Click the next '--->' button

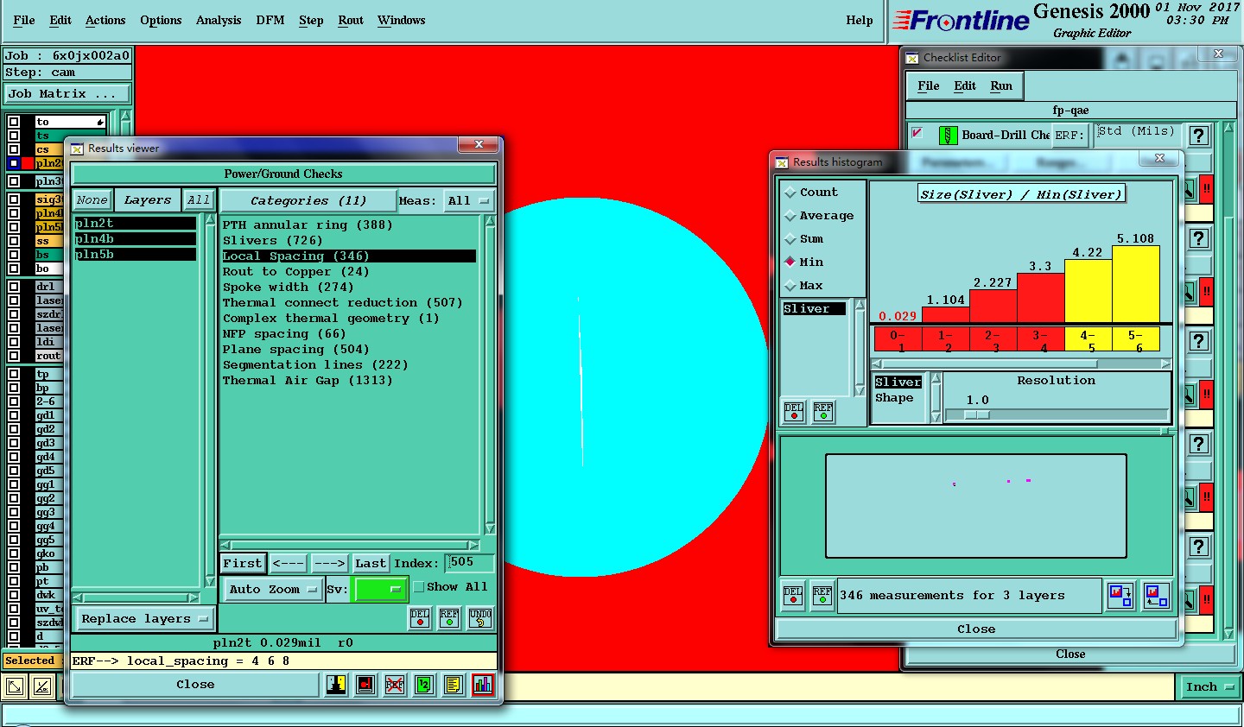click(x=330, y=564)
